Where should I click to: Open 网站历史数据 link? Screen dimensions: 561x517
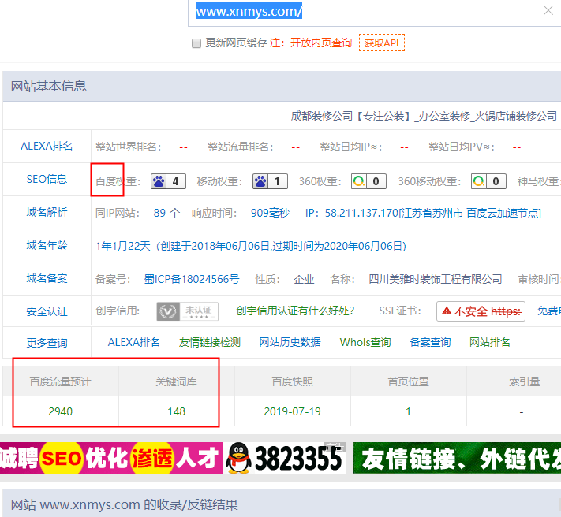290,342
